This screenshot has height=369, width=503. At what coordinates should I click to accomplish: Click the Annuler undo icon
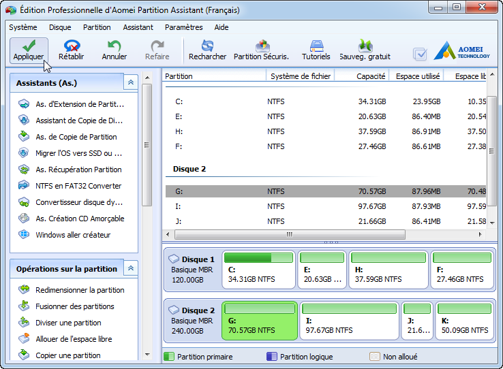(114, 50)
